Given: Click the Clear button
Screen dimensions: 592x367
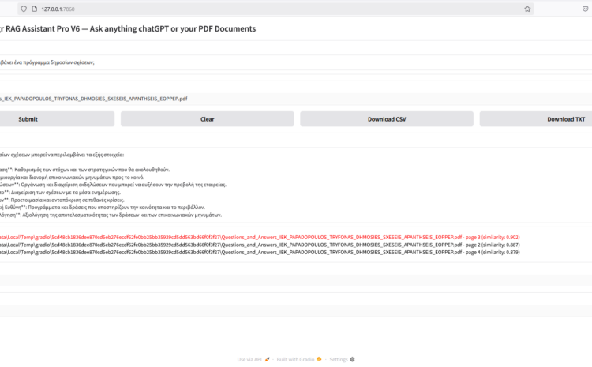Looking at the screenshot, I should point(208,119).
